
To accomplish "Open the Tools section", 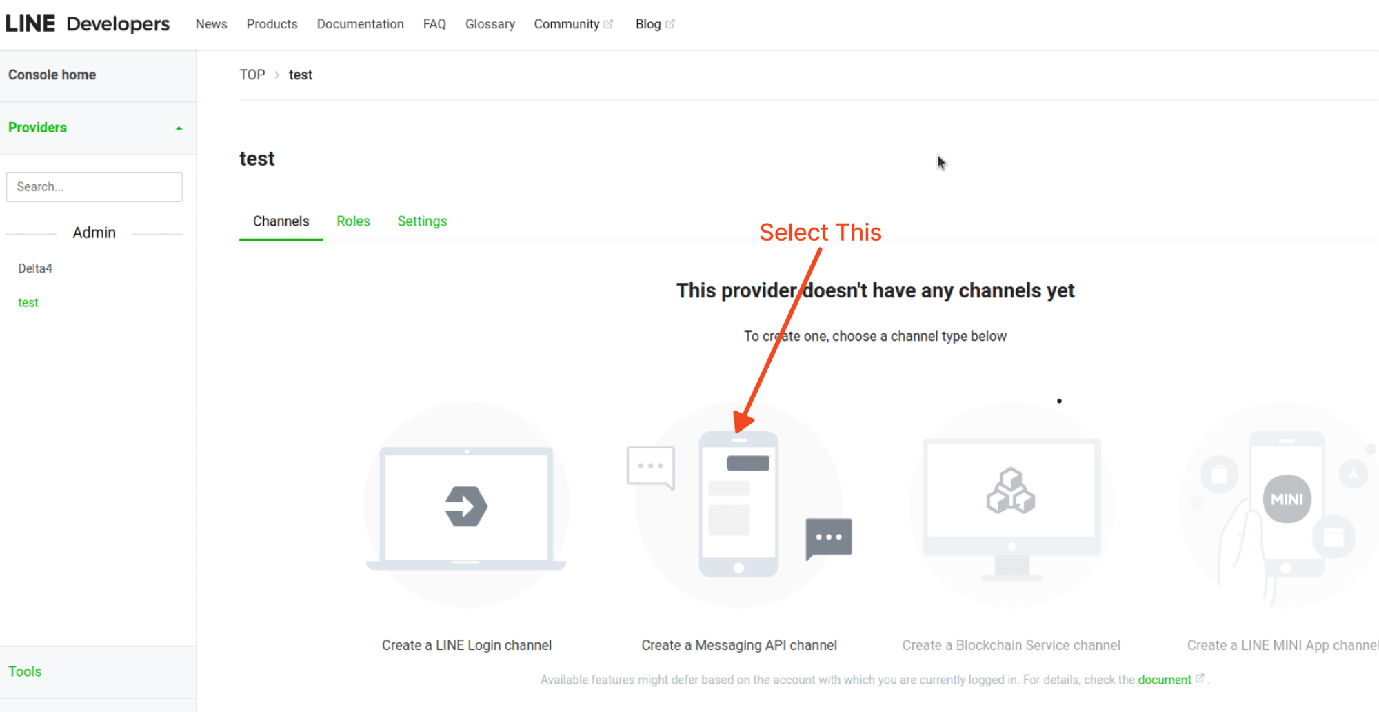I will (x=25, y=671).
